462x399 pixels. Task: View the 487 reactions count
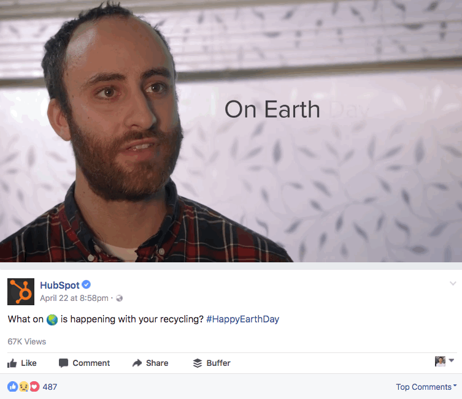(x=50, y=387)
